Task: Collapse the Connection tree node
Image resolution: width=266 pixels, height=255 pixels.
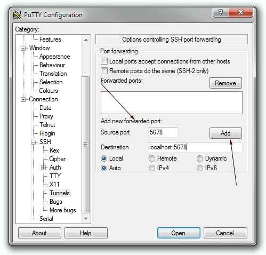Action: pyautogui.click(x=23, y=99)
